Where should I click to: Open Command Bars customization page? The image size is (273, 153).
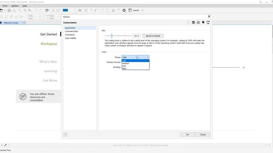(x=71, y=31)
